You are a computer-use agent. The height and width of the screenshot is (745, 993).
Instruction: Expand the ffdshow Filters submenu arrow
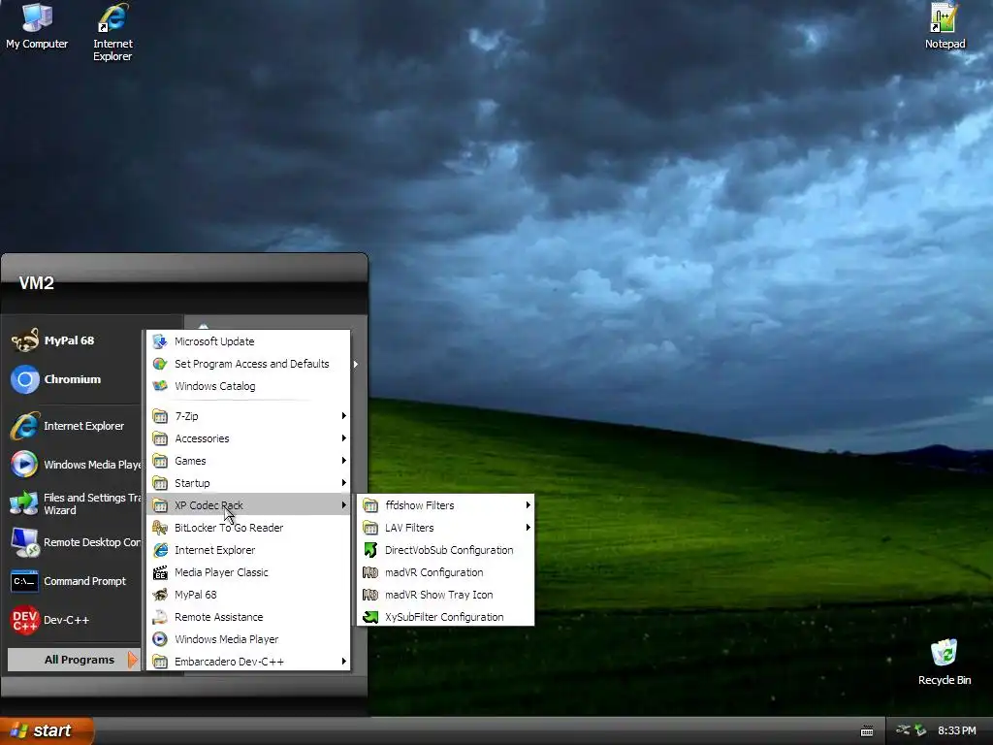[528, 504]
